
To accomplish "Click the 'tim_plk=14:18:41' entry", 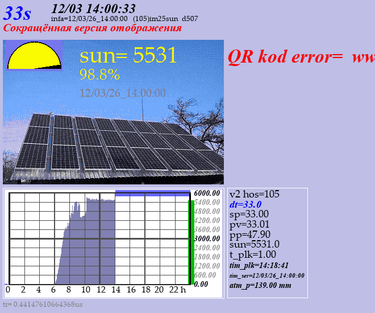I will pyautogui.click(x=259, y=265).
